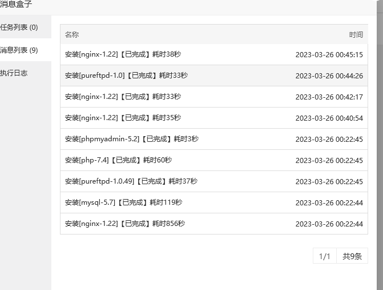Screen dimensions: 383x290
Task: Select pureftpd-1.0.49 install message row
Action: [x=131, y=181]
